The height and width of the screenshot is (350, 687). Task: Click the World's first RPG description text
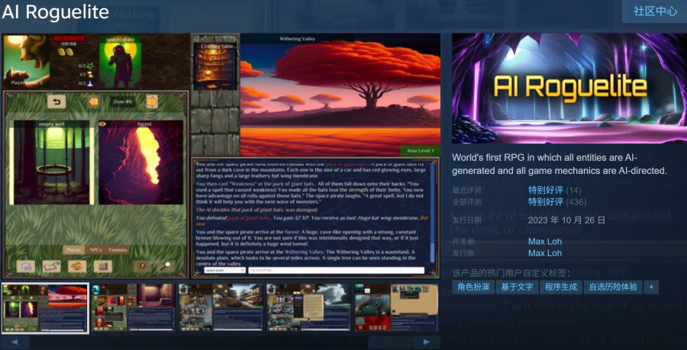560,164
